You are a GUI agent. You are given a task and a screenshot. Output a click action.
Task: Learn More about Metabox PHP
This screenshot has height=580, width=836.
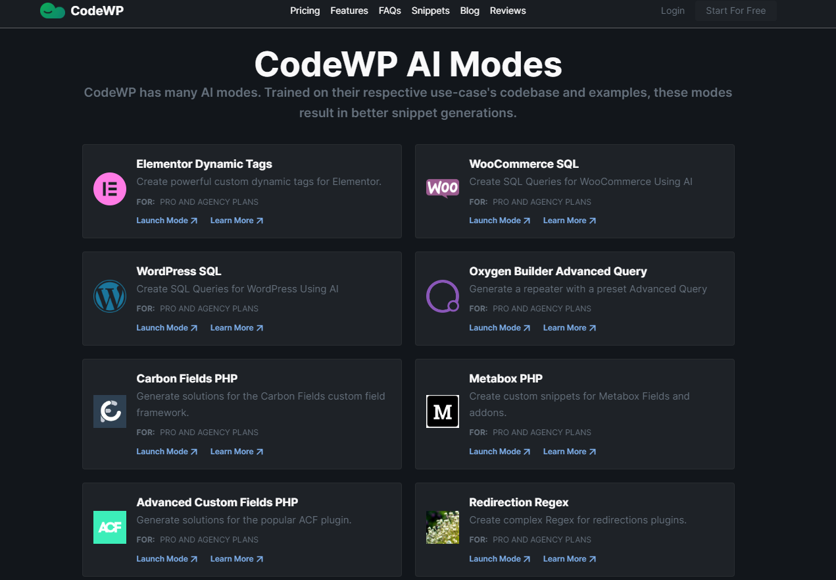570,452
